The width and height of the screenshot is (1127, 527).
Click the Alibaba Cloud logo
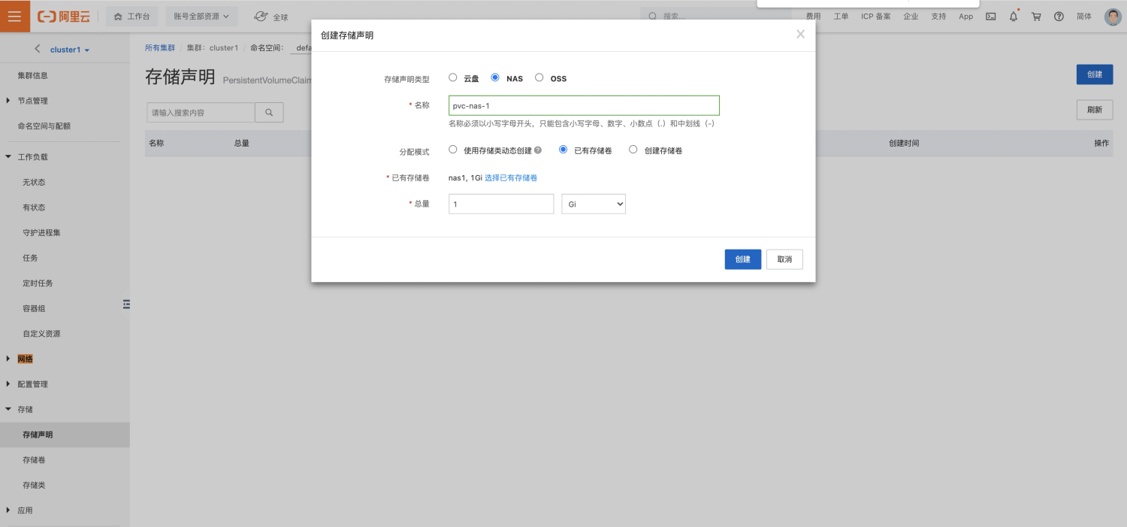click(63, 17)
